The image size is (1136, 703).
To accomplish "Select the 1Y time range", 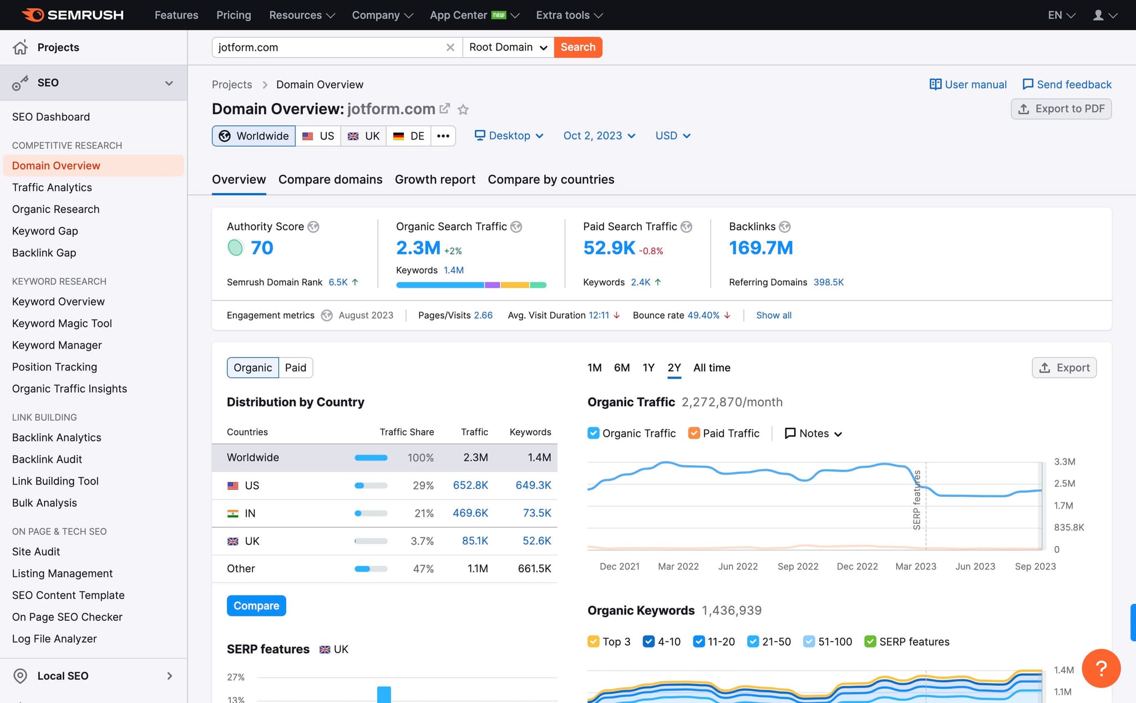I will (648, 368).
